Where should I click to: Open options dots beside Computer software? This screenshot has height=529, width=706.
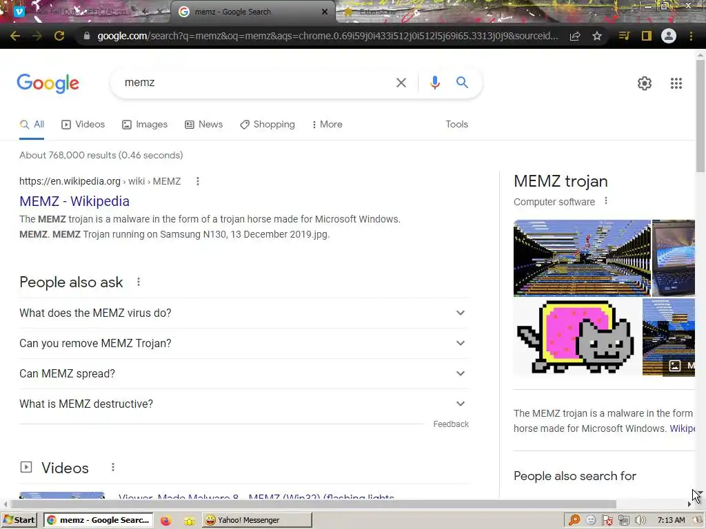pyautogui.click(x=606, y=200)
